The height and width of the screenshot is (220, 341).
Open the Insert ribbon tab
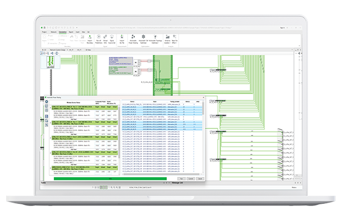point(78,32)
